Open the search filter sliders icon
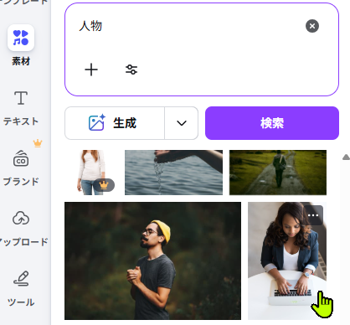The width and height of the screenshot is (350, 325). click(131, 70)
